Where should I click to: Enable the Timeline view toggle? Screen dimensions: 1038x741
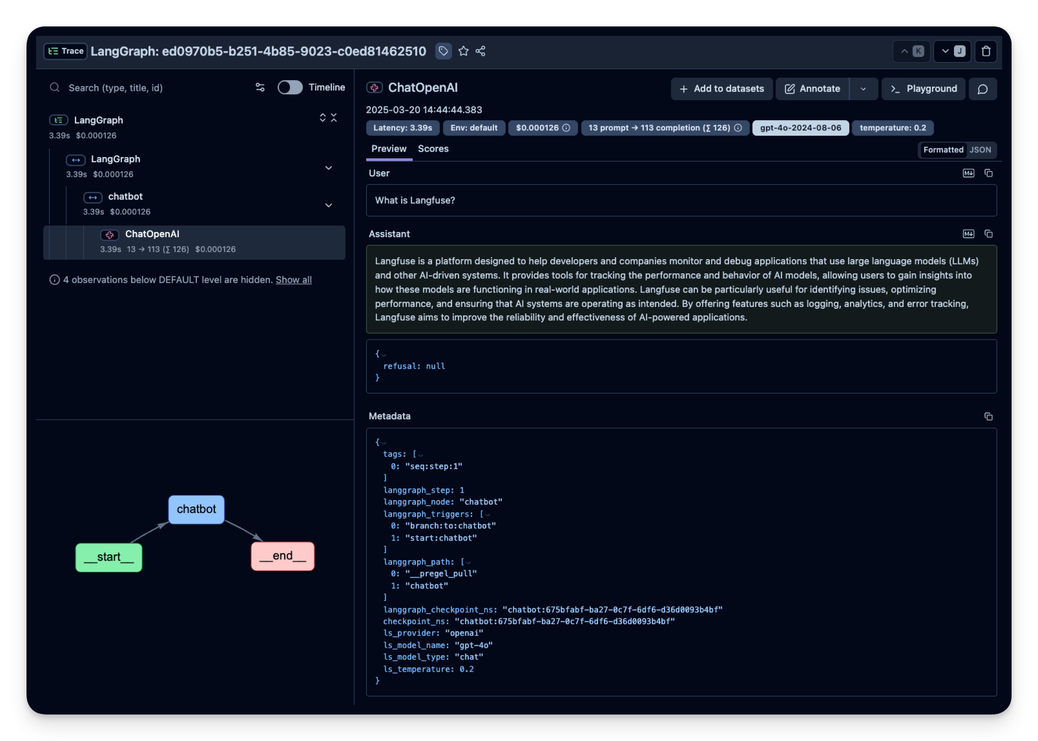[291, 87]
